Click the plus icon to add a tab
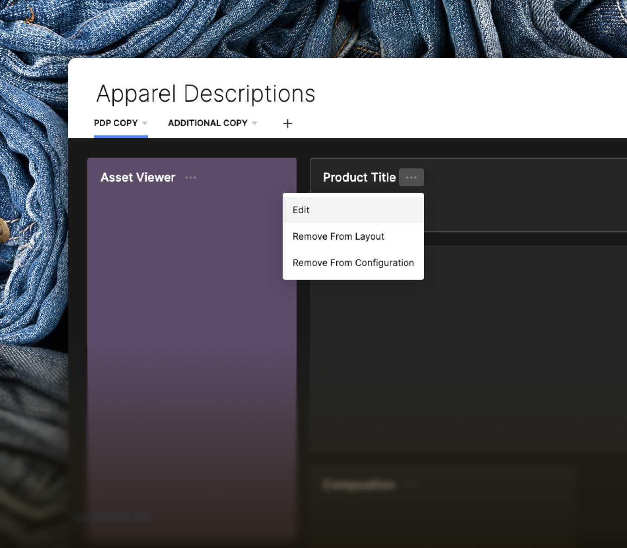This screenshot has width=627, height=548. (287, 124)
